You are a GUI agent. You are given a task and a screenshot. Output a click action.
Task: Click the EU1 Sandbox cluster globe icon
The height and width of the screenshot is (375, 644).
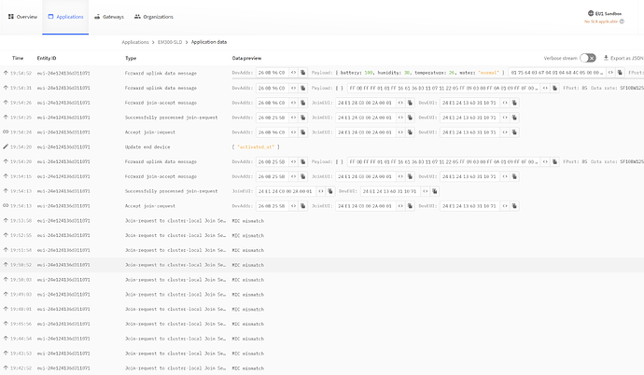tap(591, 13)
